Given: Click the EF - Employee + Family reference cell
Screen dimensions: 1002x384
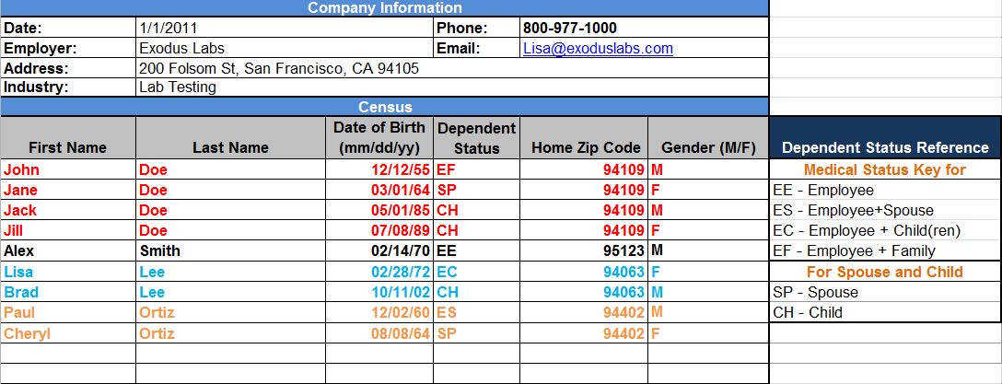Looking at the screenshot, I should click(x=885, y=250).
